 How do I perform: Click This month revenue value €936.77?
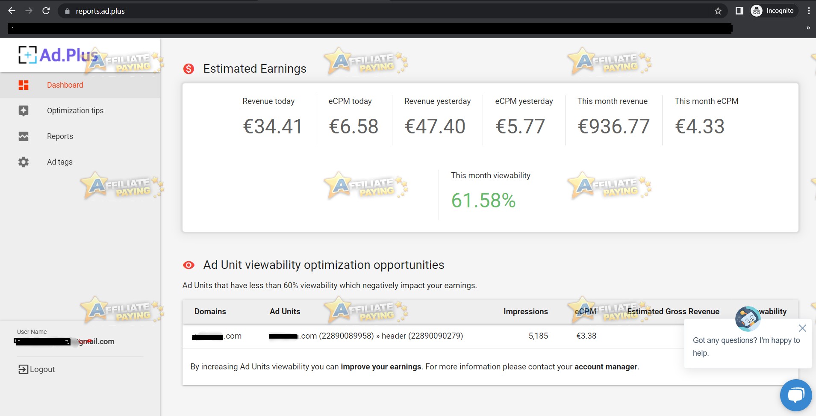click(x=614, y=127)
